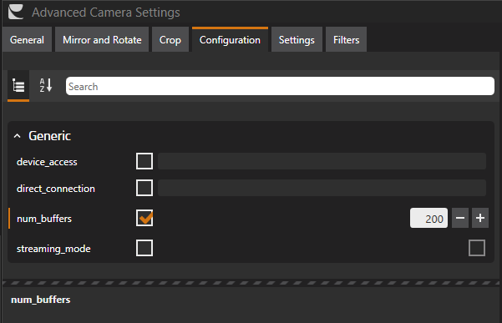Click the direct_connection value field
Image resolution: width=502 pixels, height=323 pixels.
tap(322, 188)
